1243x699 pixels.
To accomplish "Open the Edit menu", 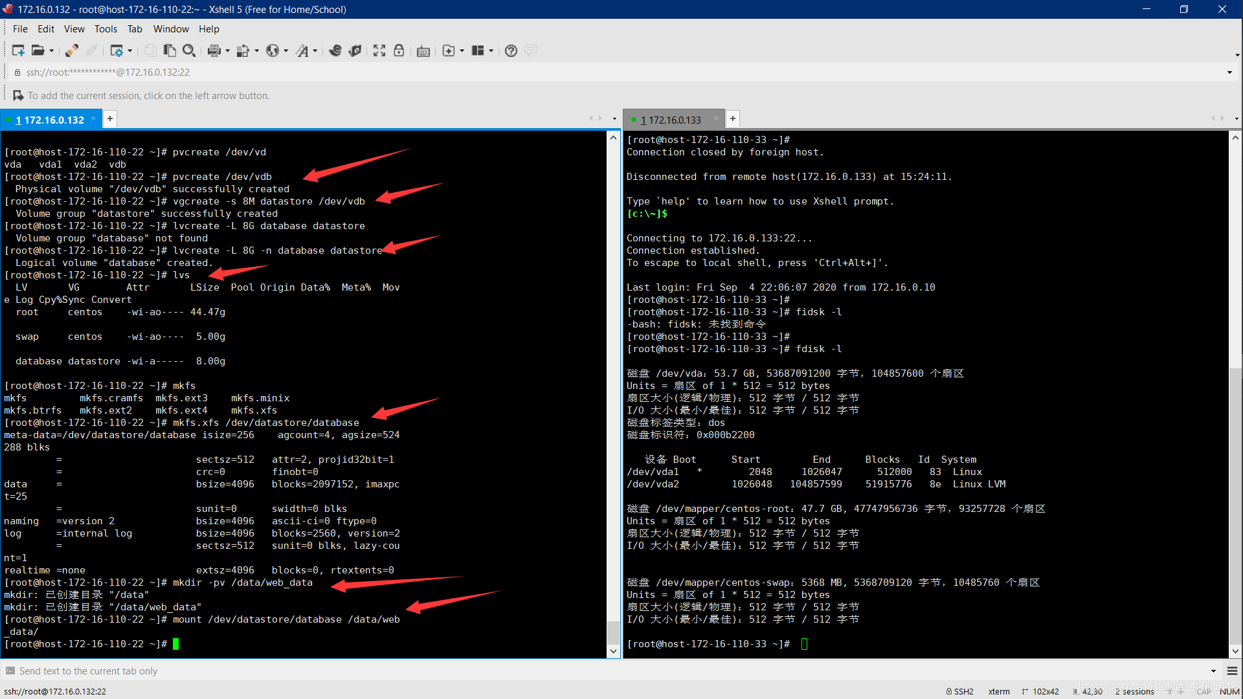I will (x=46, y=28).
